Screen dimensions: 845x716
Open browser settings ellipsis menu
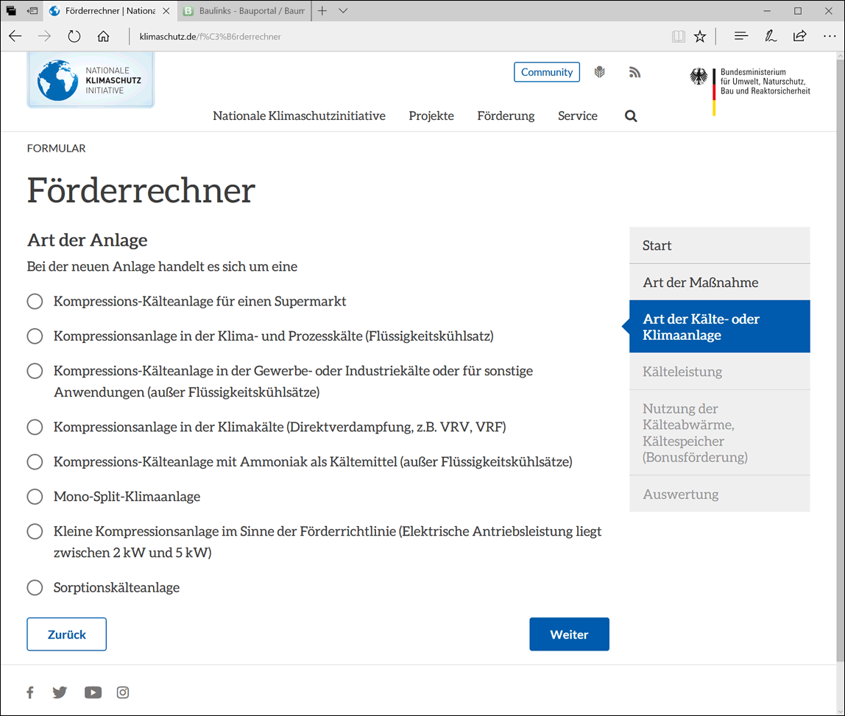(830, 36)
